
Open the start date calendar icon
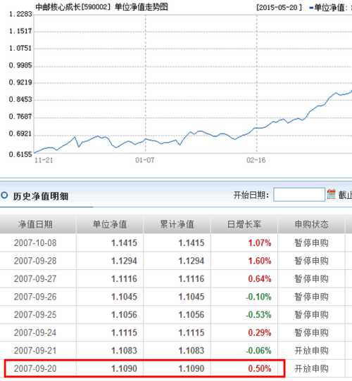(331, 194)
